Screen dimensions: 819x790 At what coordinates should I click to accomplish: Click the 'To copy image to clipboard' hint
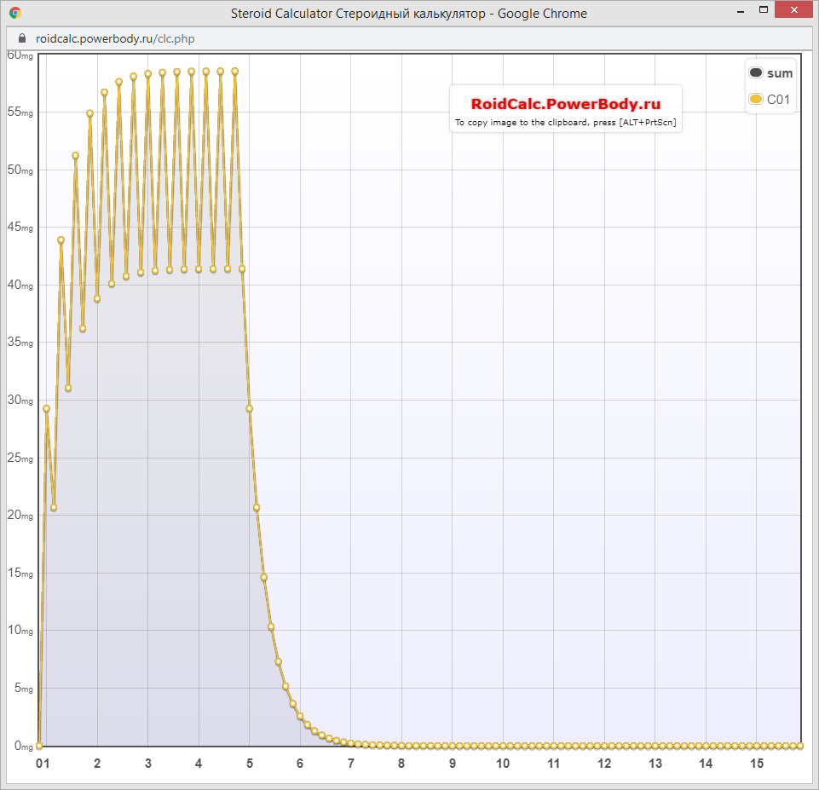point(566,123)
